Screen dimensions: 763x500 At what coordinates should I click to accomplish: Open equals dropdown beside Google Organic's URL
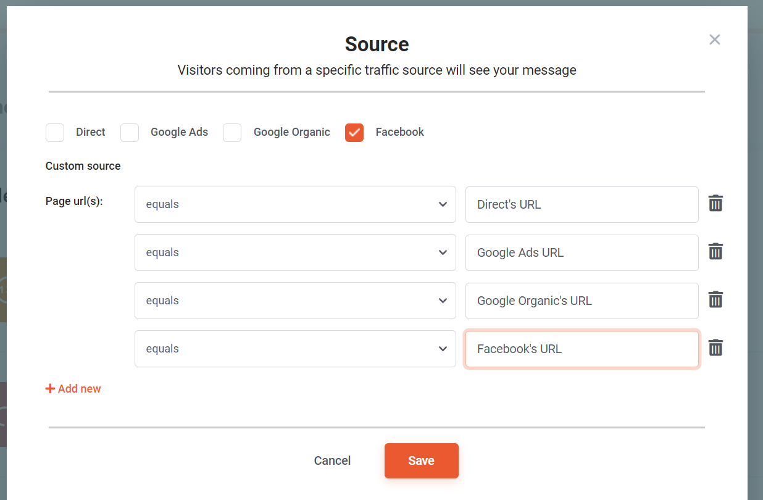(295, 301)
